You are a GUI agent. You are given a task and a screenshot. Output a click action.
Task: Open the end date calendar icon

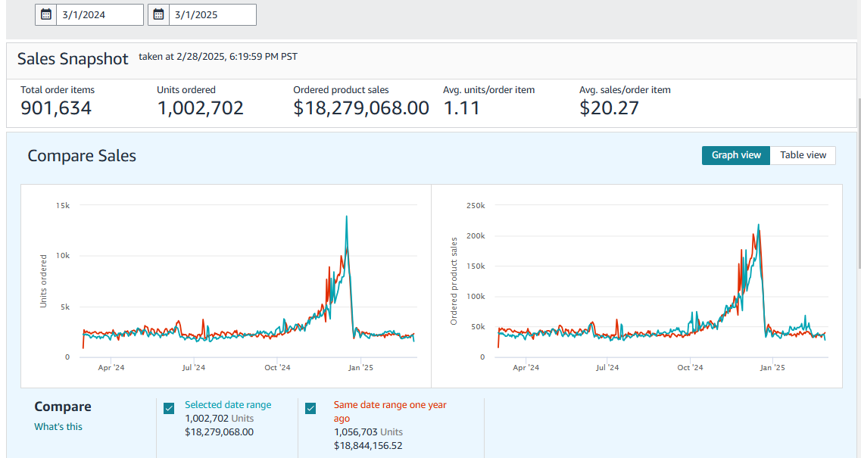pos(159,15)
